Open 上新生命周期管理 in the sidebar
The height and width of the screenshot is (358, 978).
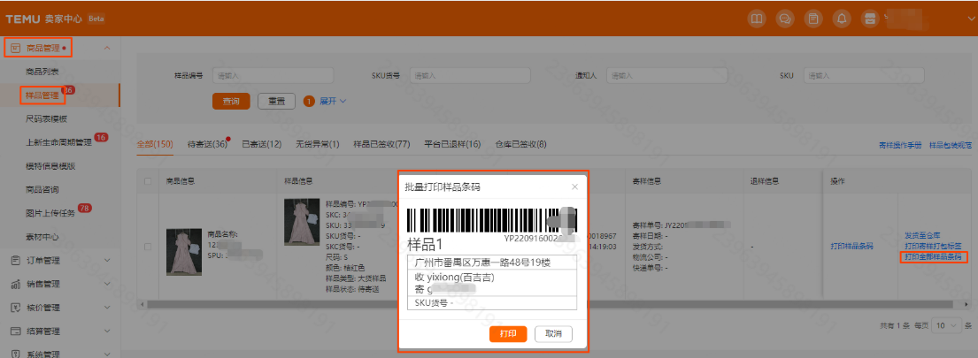click(58, 142)
